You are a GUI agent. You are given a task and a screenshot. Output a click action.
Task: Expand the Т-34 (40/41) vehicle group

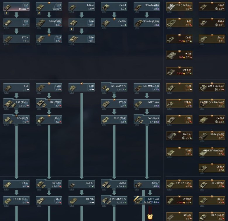[16, 103]
